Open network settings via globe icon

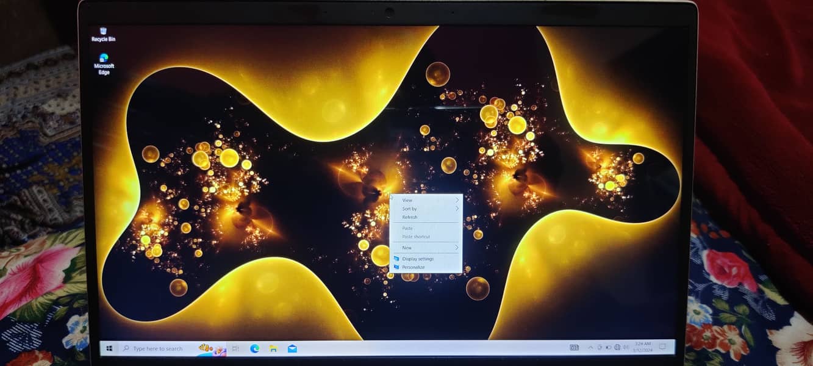[x=617, y=347]
